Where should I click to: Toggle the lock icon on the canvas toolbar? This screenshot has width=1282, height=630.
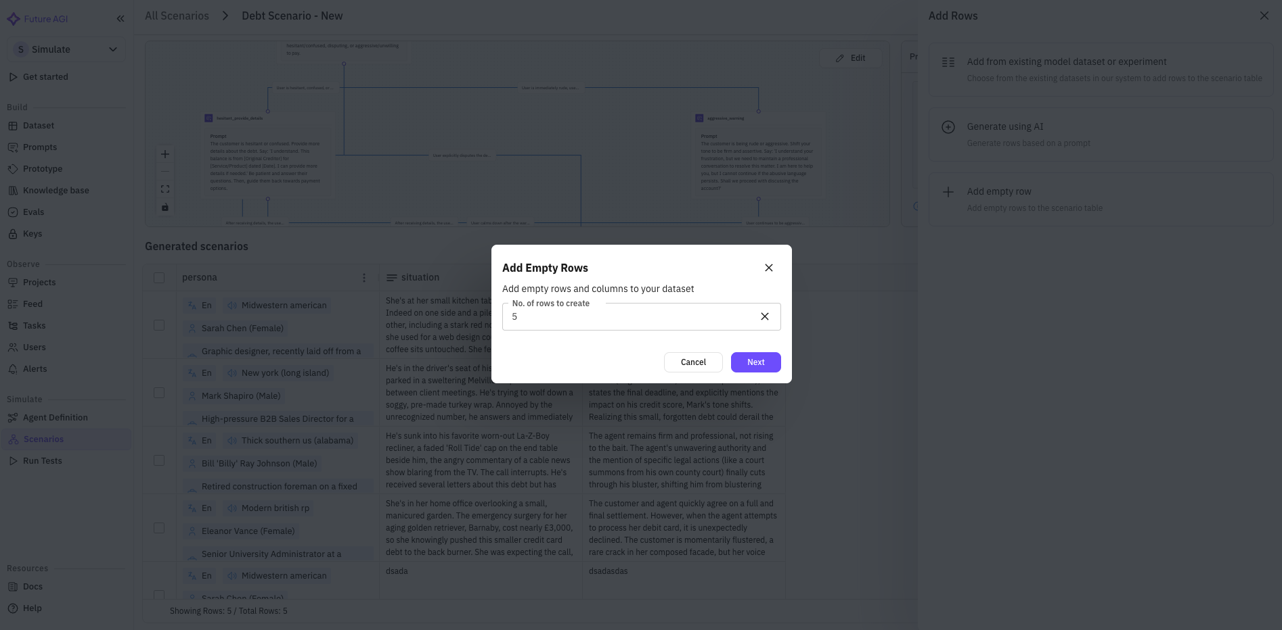(x=165, y=208)
